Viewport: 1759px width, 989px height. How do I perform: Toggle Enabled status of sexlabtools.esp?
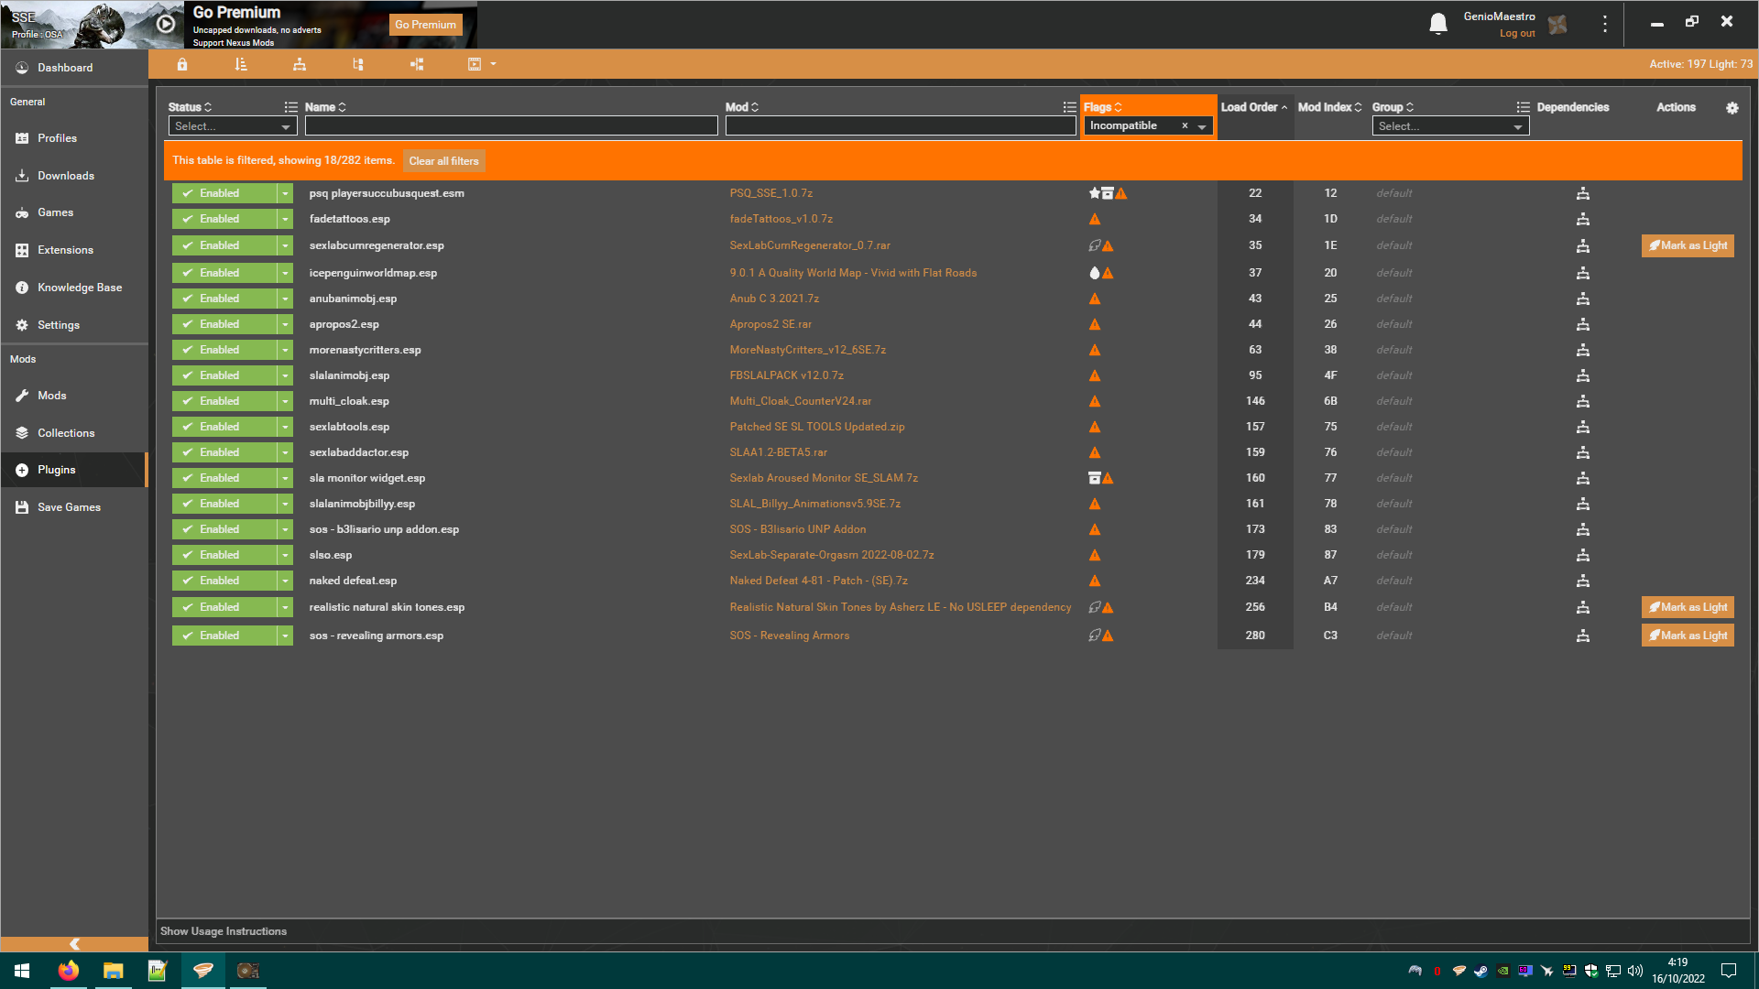[x=224, y=427]
